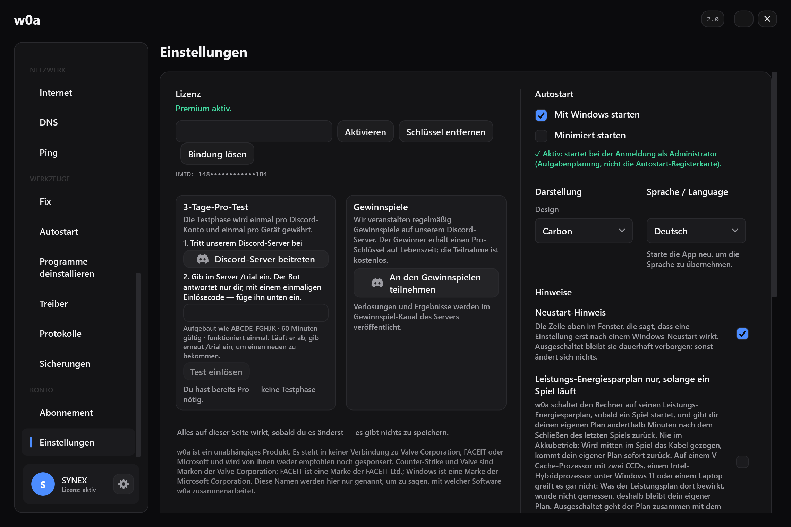Open the Fix tools page
The image size is (791, 527).
coord(78,202)
